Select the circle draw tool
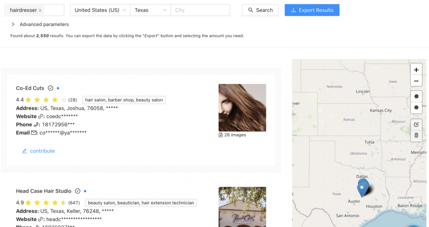Screen dimensions: 429x227 point(416,107)
